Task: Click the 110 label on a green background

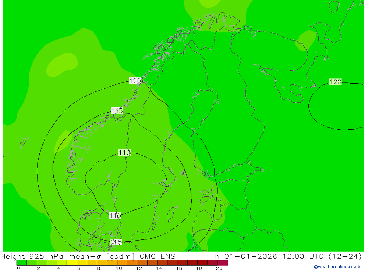Action: click(124, 153)
